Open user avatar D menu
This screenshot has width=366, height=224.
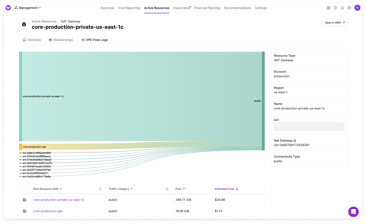357,8
